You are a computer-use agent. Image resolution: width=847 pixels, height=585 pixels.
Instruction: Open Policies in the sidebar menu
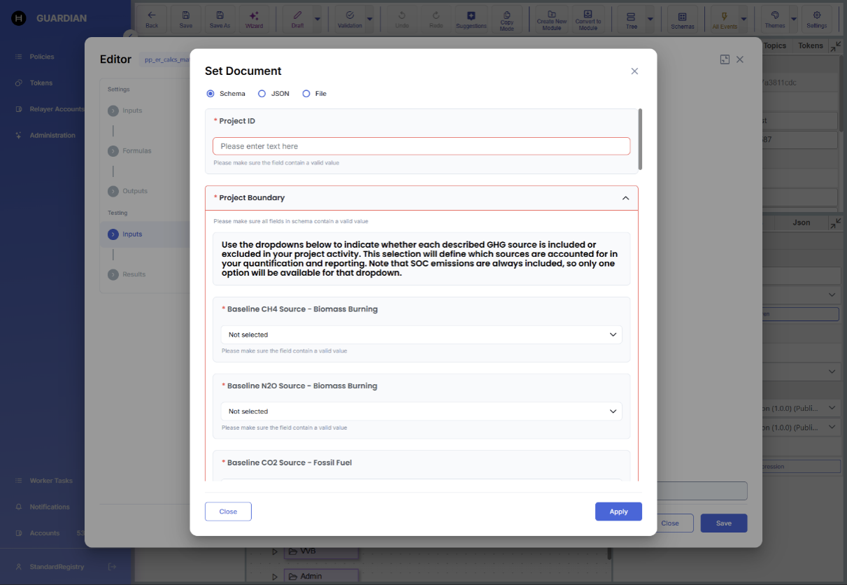point(42,57)
